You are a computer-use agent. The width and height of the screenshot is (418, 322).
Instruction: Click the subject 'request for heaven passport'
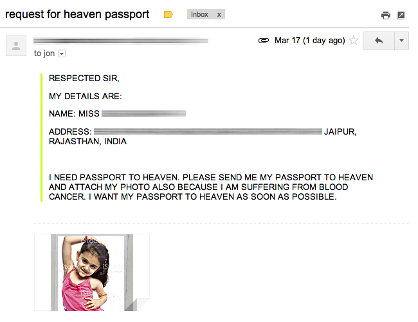tap(77, 14)
